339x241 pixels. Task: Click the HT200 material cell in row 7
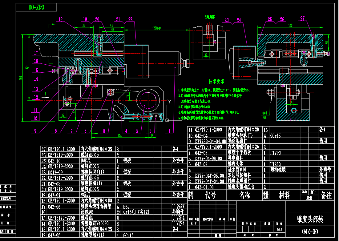(x=276, y=153)
